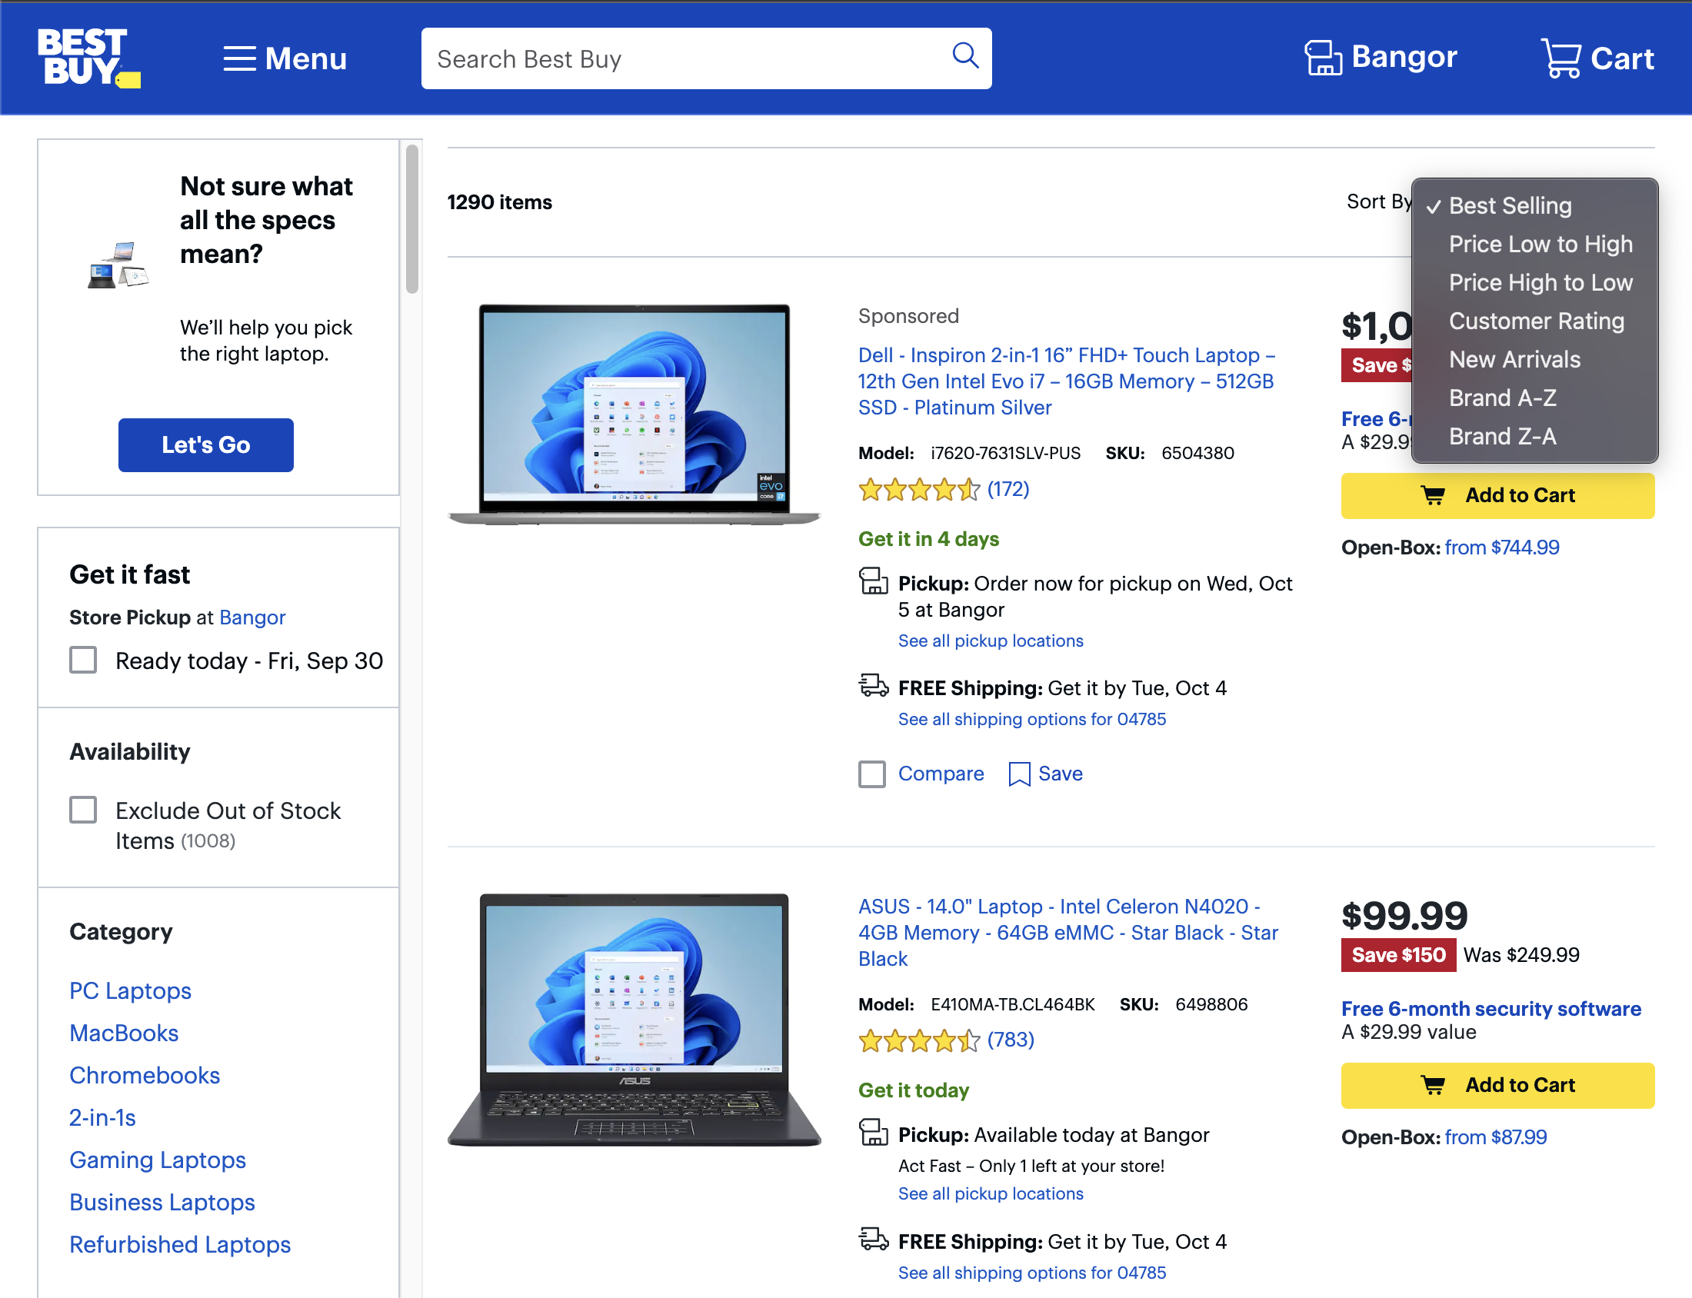Open the Chromebooks category
The image size is (1692, 1298).
coord(145,1075)
